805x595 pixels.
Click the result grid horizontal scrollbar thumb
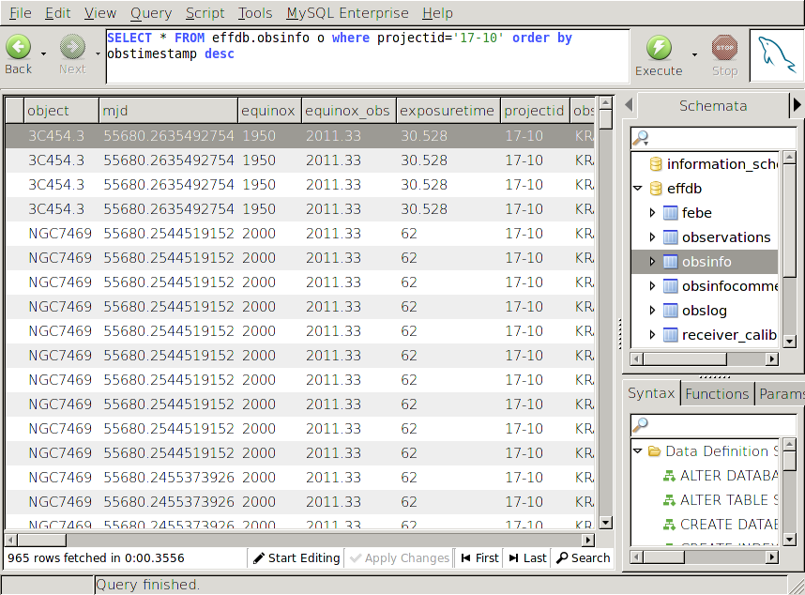click(x=41, y=540)
